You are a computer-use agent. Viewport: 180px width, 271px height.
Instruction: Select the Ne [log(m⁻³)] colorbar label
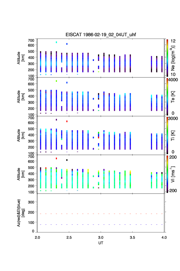coord(174,58)
